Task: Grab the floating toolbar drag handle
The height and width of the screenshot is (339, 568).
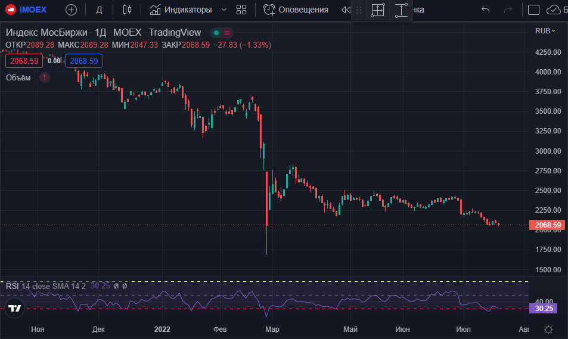Action: click(359, 10)
